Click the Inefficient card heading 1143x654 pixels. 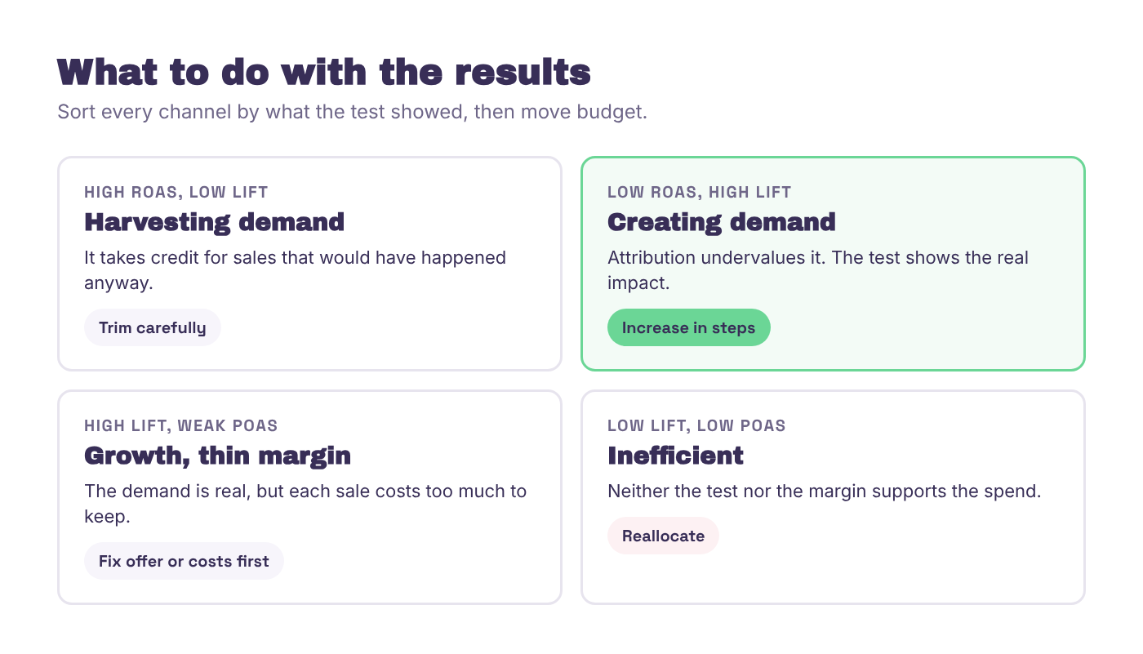[675, 456]
